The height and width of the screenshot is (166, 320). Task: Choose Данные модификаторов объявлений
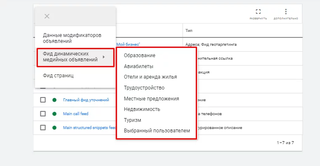pyautogui.click(x=72, y=38)
